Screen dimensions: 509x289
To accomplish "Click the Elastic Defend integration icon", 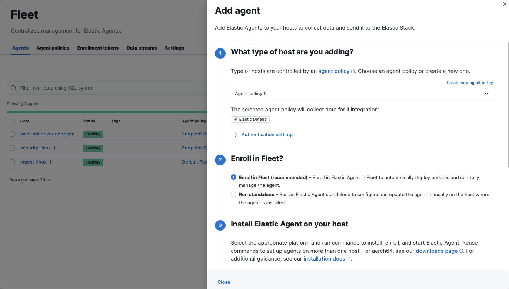I will pyautogui.click(x=236, y=119).
